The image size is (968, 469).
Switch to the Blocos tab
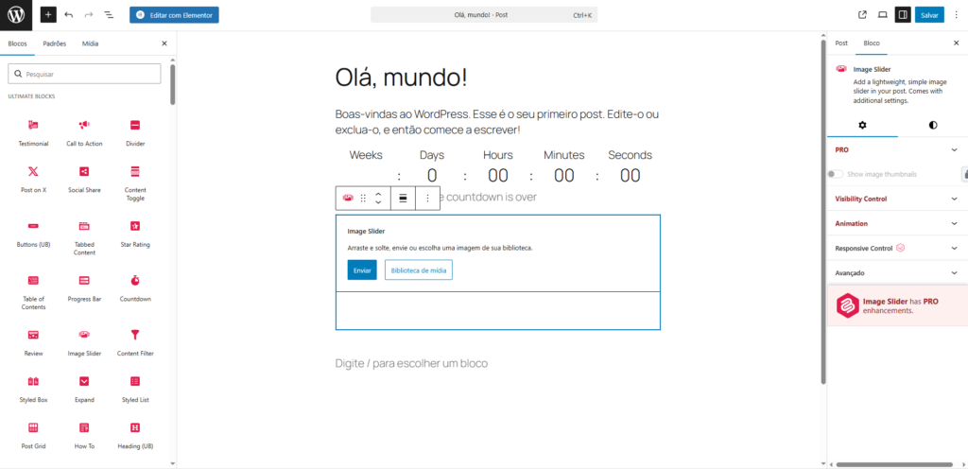(x=17, y=43)
